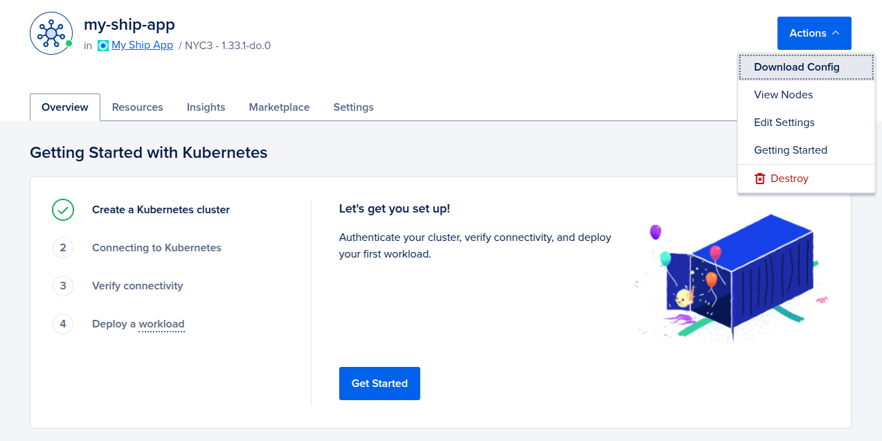Choose Edit Settings in the Actions menu
The image size is (882, 441).
784,122
